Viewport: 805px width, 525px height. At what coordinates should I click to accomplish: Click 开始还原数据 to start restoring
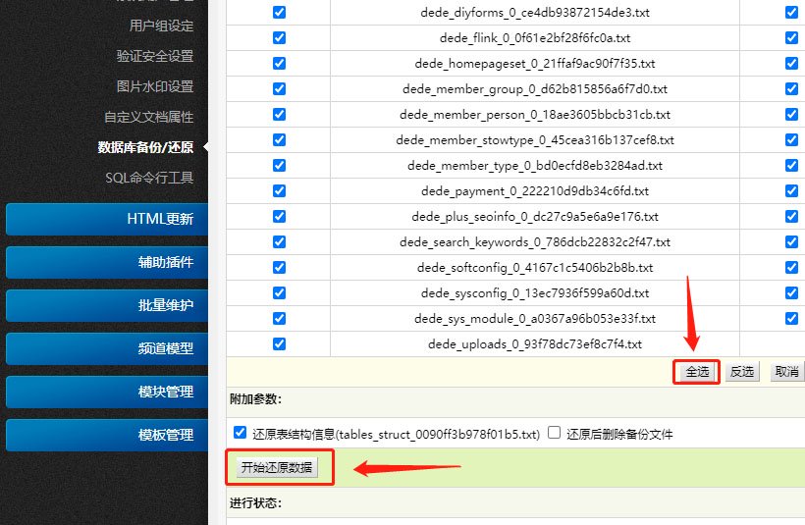pos(277,468)
